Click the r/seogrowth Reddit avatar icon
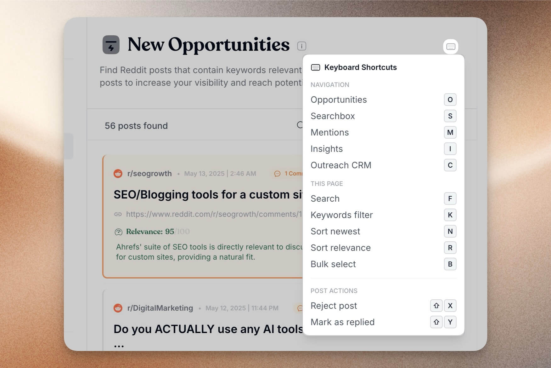 tap(118, 174)
